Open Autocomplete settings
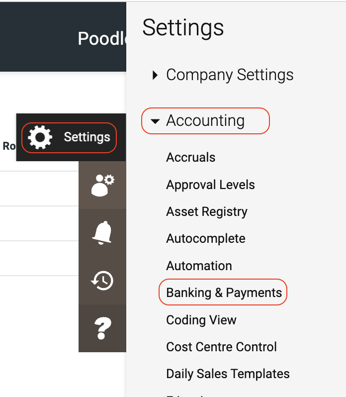 coord(206,239)
